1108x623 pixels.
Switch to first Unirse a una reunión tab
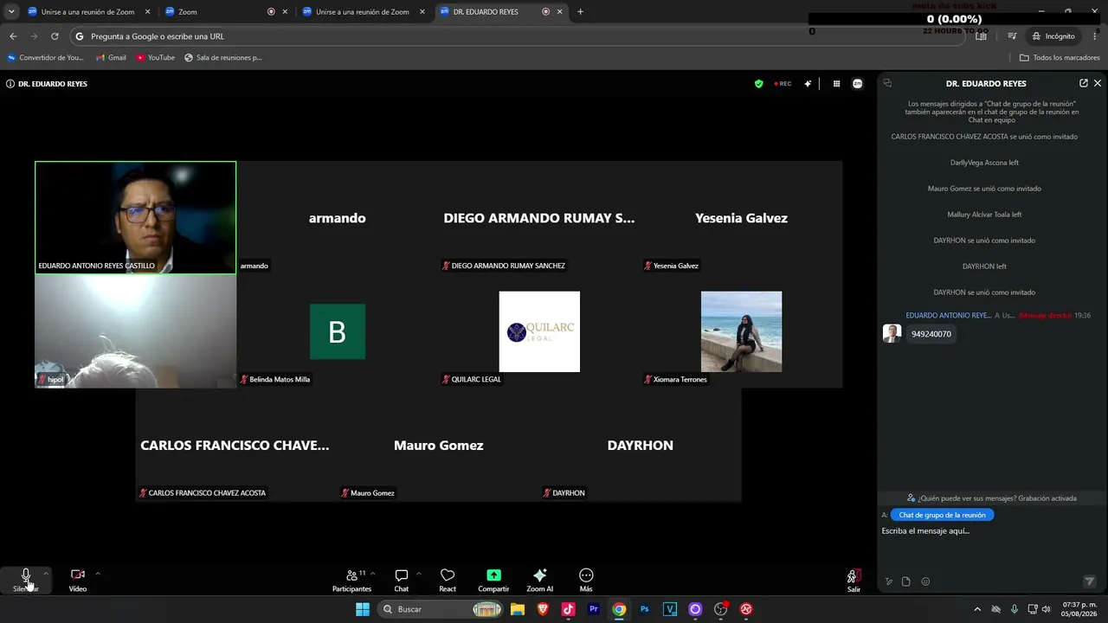tap(89, 12)
